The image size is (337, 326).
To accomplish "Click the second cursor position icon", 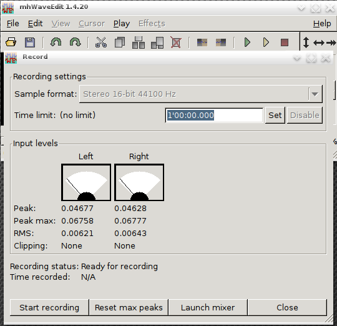I will coord(221,42).
